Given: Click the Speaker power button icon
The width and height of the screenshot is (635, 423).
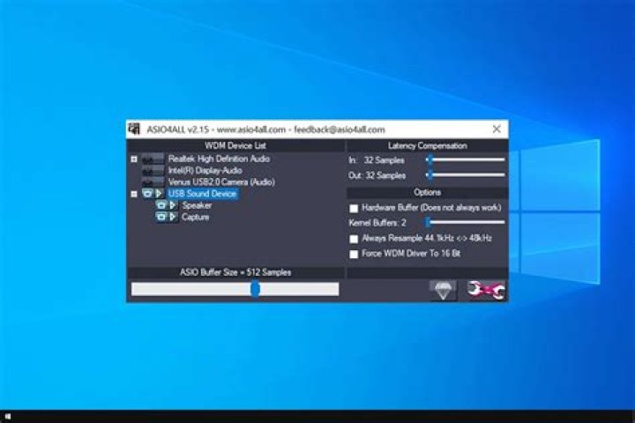Looking at the screenshot, I should click(161, 205).
